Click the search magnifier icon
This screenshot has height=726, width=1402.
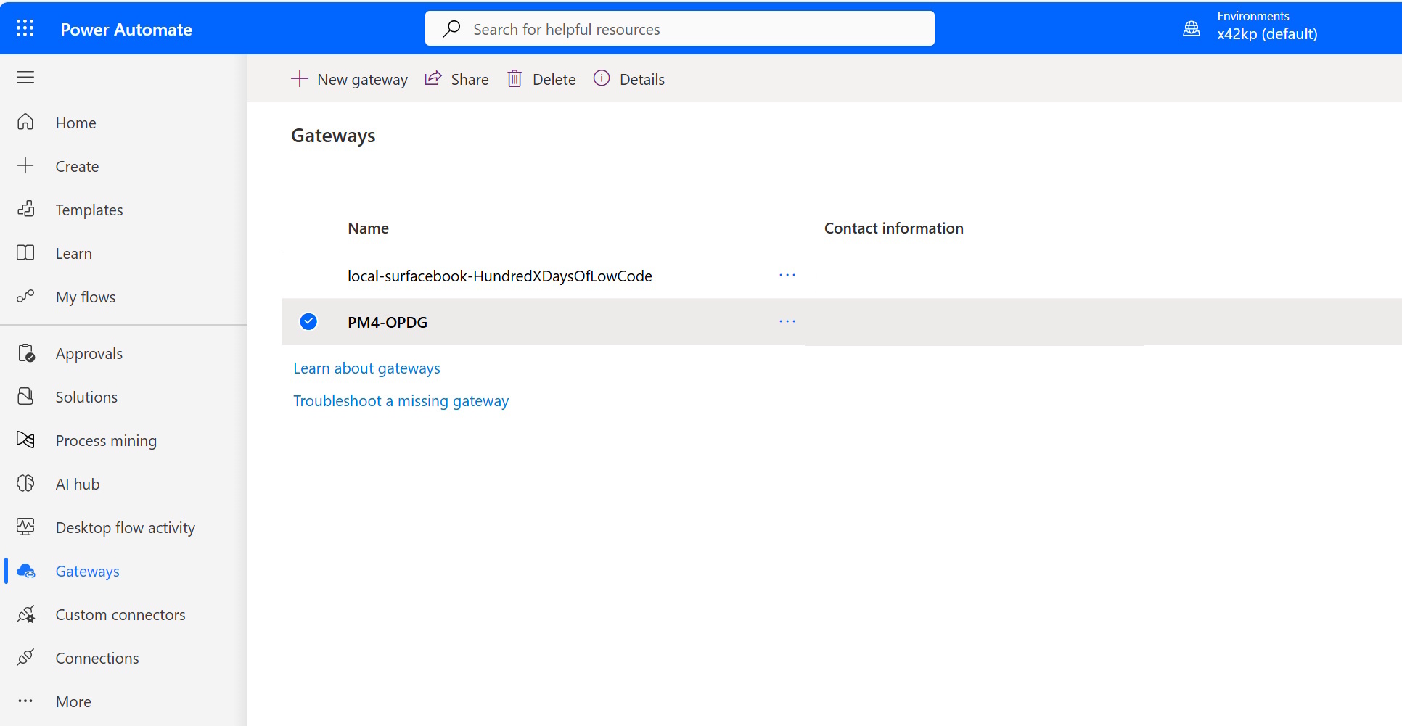pyautogui.click(x=452, y=29)
